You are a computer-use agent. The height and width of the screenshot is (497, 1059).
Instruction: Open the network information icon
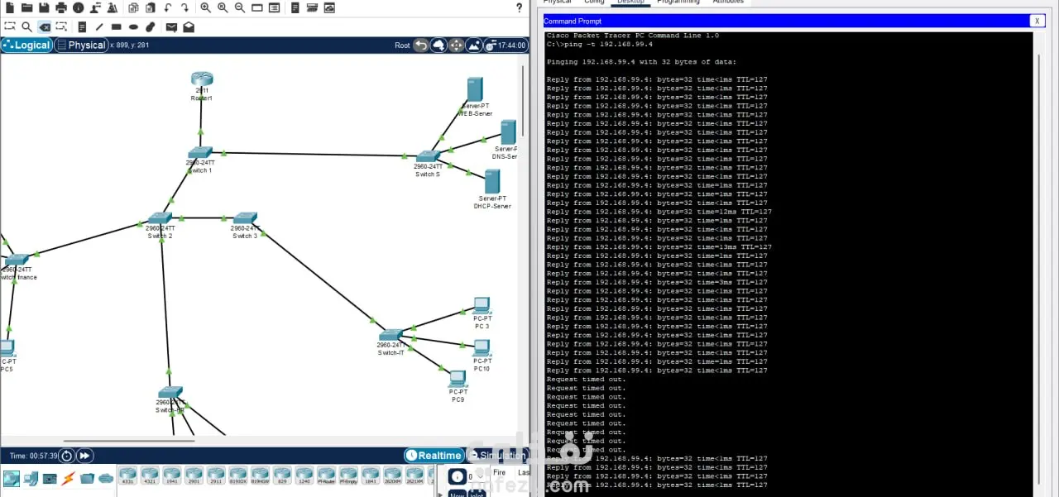click(79, 7)
